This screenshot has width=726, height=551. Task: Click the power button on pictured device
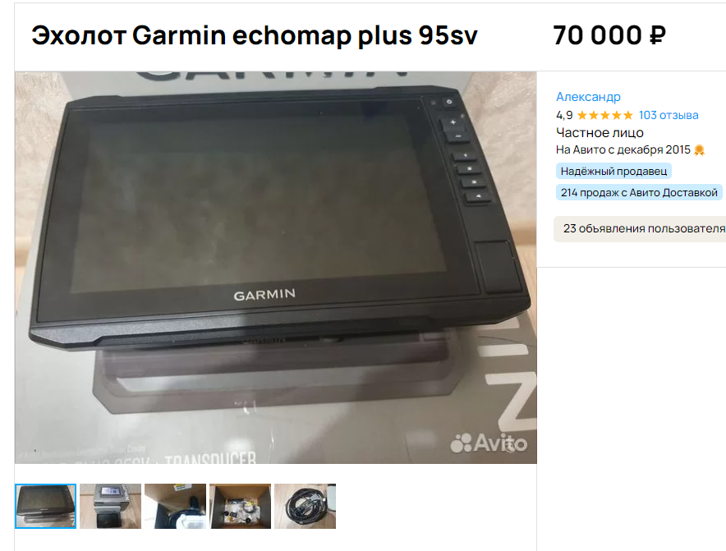[x=448, y=102]
